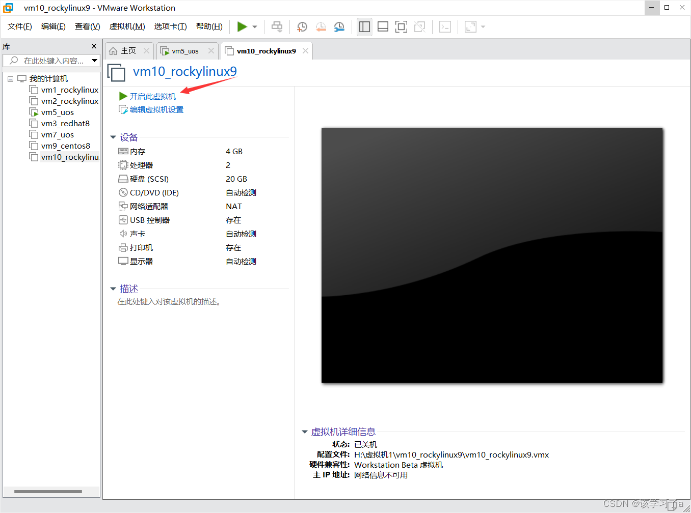Select vm9_centos8 in the library
The width and height of the screenshot is (691, 513).
[x=60, y=146]
